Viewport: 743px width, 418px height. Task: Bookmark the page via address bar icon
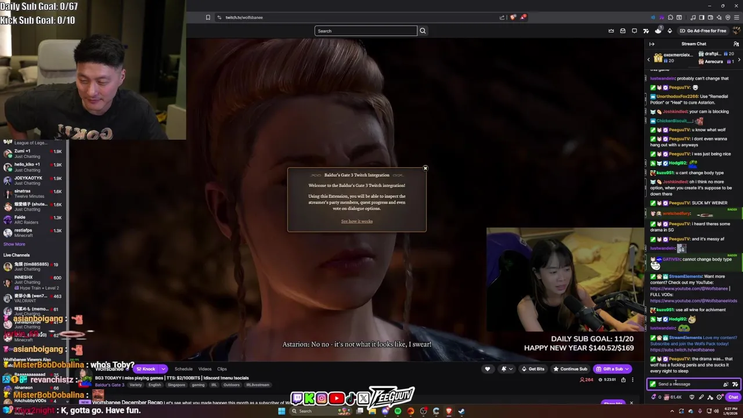(x=208, y=17)
